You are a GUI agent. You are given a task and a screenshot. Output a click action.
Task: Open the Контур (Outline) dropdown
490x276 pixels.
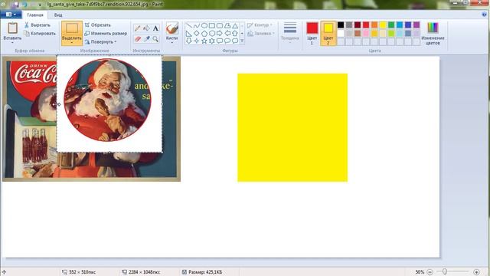260,25
